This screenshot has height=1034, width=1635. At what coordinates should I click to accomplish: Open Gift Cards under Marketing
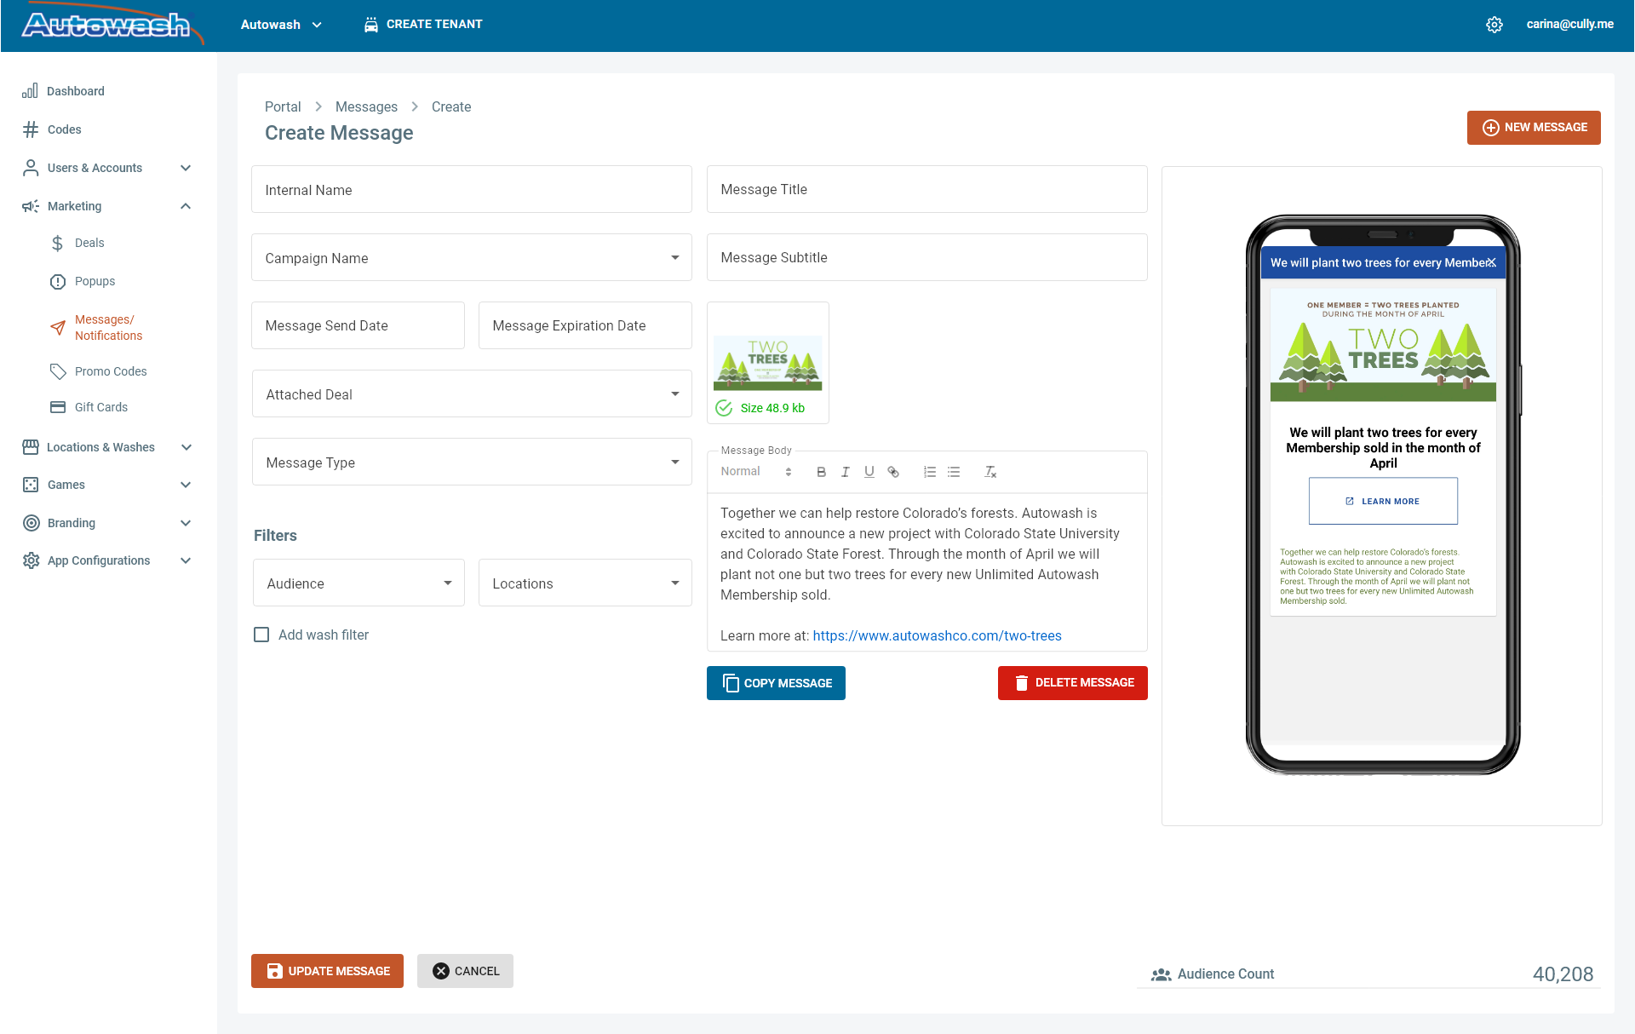pos(101,407)
